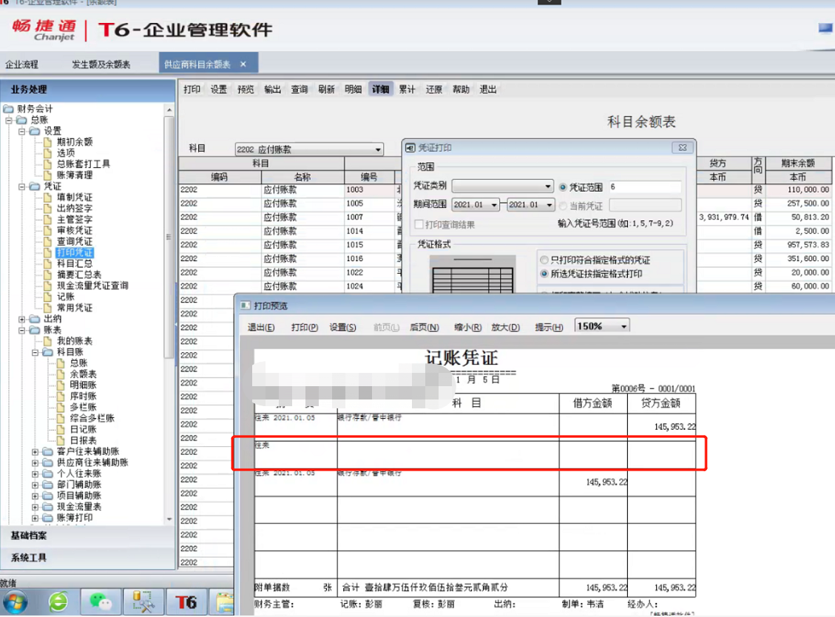This screenshot has height=617, width=835.
Task: Click 刷新 toolbar item
Action: click(x=326, y=90)
